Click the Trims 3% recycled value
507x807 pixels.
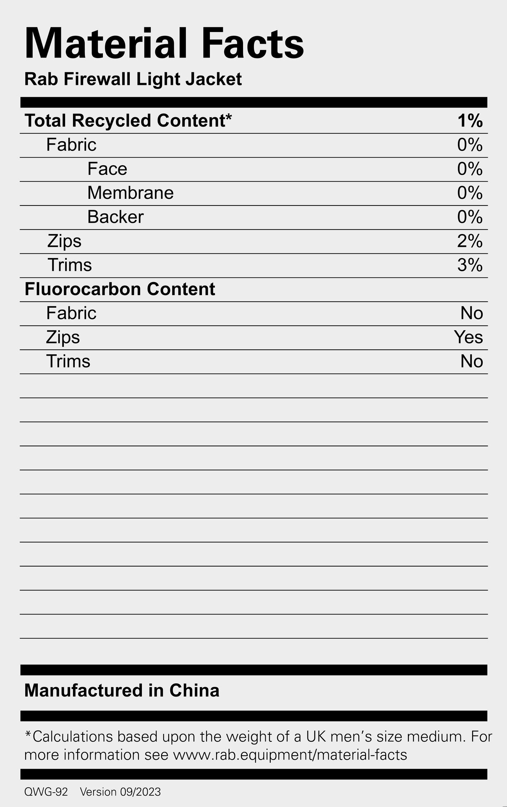point(470,265)
